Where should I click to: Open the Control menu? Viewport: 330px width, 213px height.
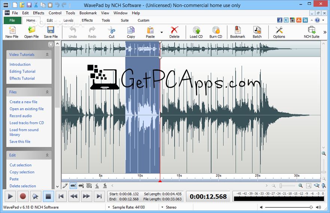point(55,13)
